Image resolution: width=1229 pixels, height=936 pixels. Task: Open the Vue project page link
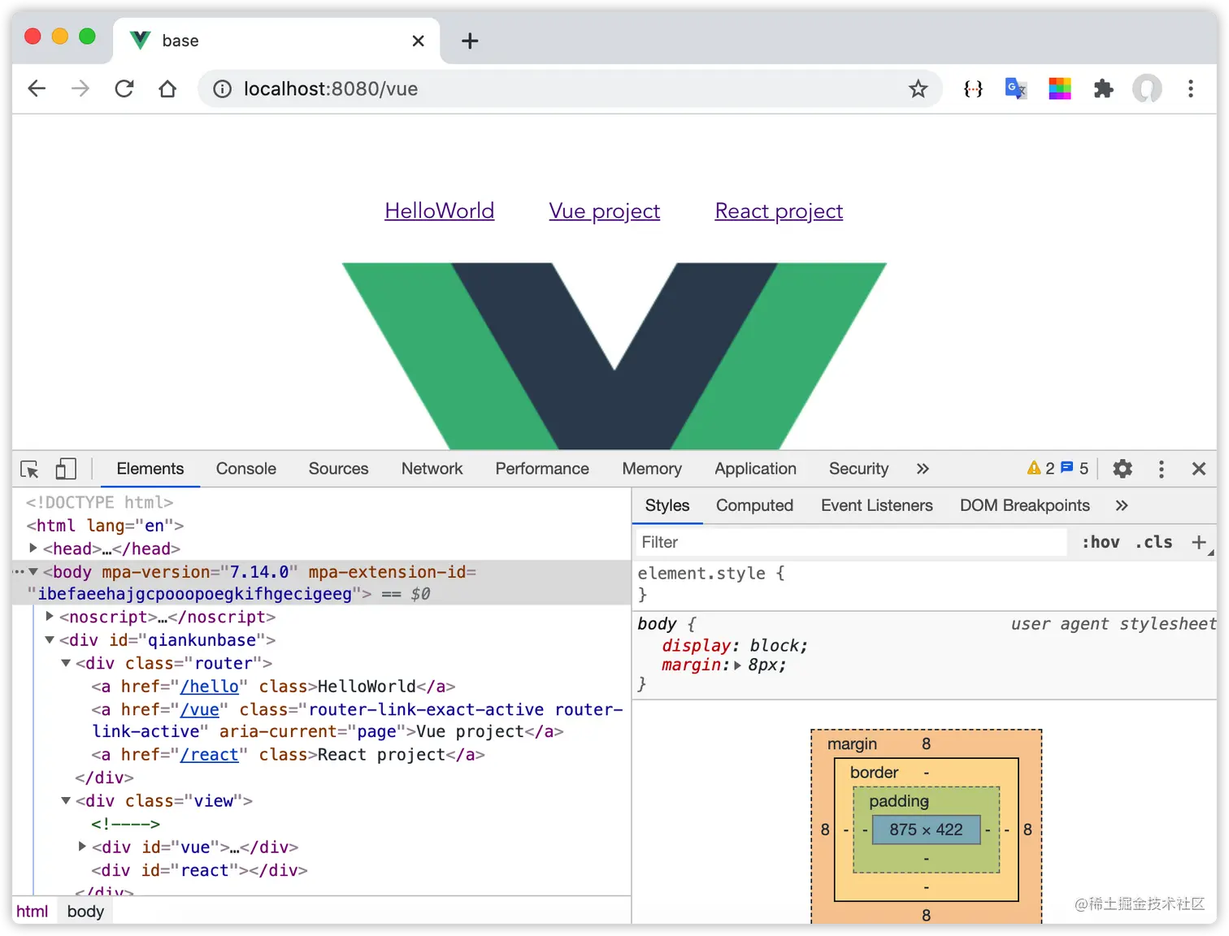[605, 211]
